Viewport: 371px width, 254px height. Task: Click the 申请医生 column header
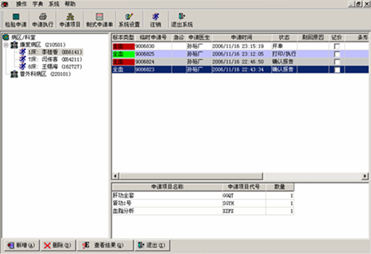199,38
